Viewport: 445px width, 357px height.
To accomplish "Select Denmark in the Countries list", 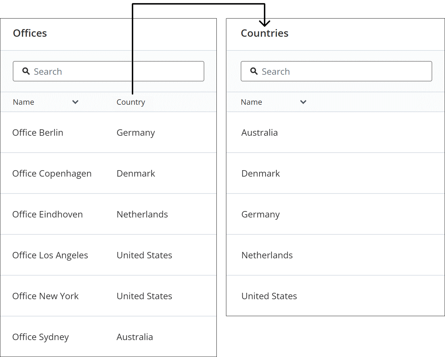I will pos(261,173).
